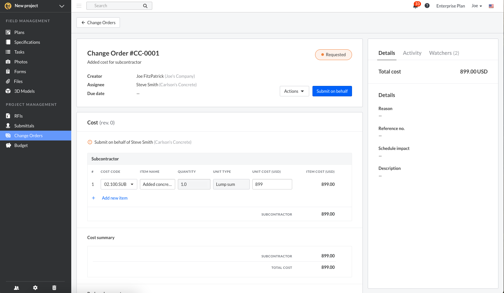The width and height of the screenshot is (504, 293).
Task: Switch to the Watchers tab
Action: (444, 53)
